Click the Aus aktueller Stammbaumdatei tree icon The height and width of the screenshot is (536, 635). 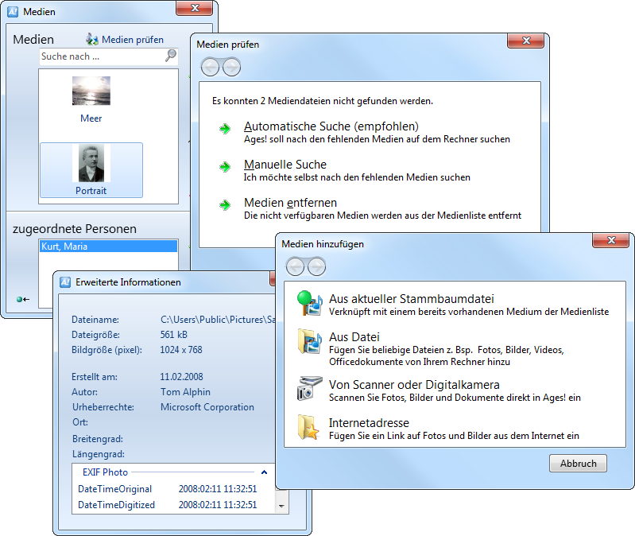tap(307, 301)
